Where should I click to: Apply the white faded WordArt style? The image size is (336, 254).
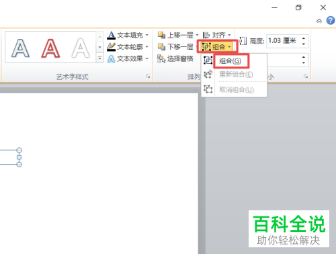point(81,48)
